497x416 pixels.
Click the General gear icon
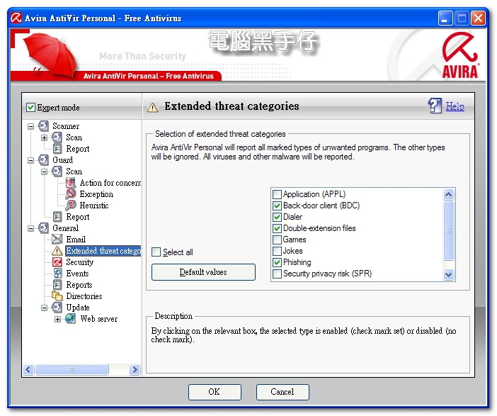(x=43, y=227)
